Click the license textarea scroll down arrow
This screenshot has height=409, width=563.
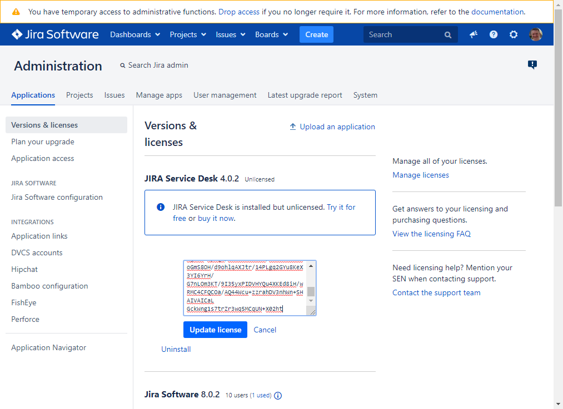coord(311,300)
